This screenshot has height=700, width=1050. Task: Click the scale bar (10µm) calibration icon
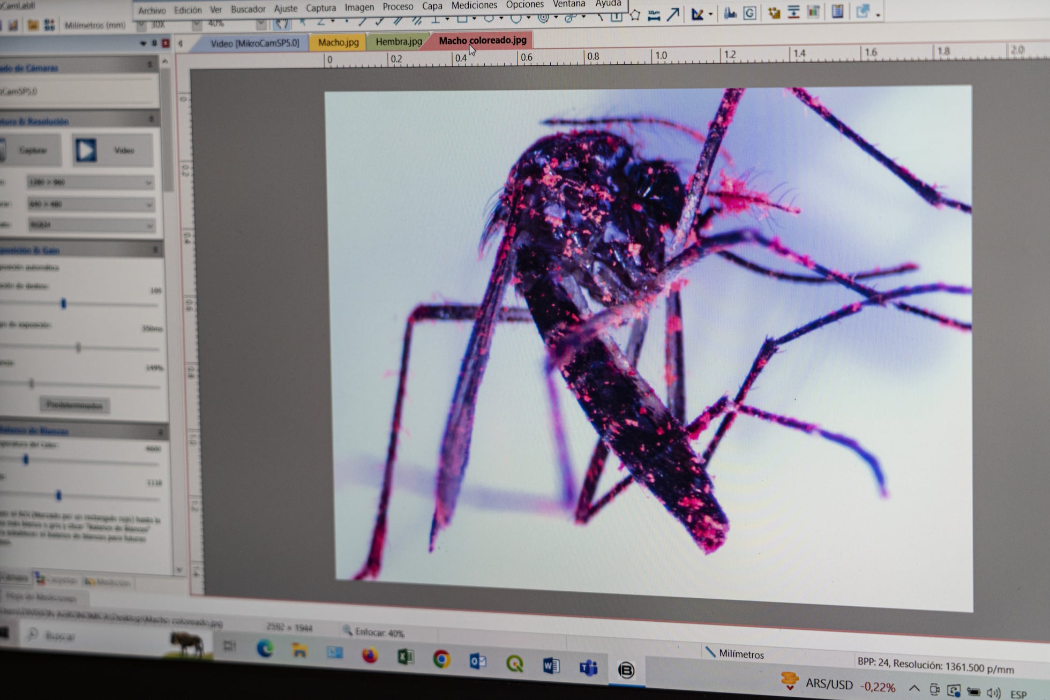654,14
